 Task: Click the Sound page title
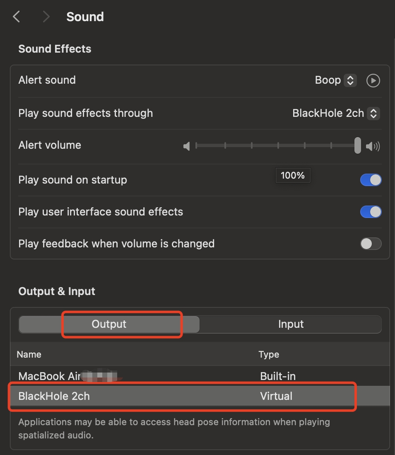[85, 17]
